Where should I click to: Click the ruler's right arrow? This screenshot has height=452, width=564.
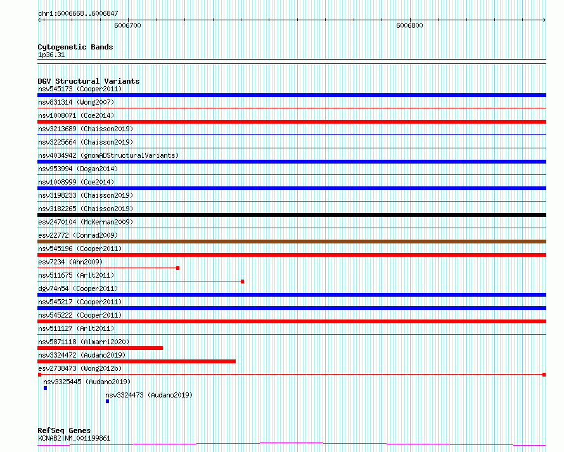(x=544, y=20)
